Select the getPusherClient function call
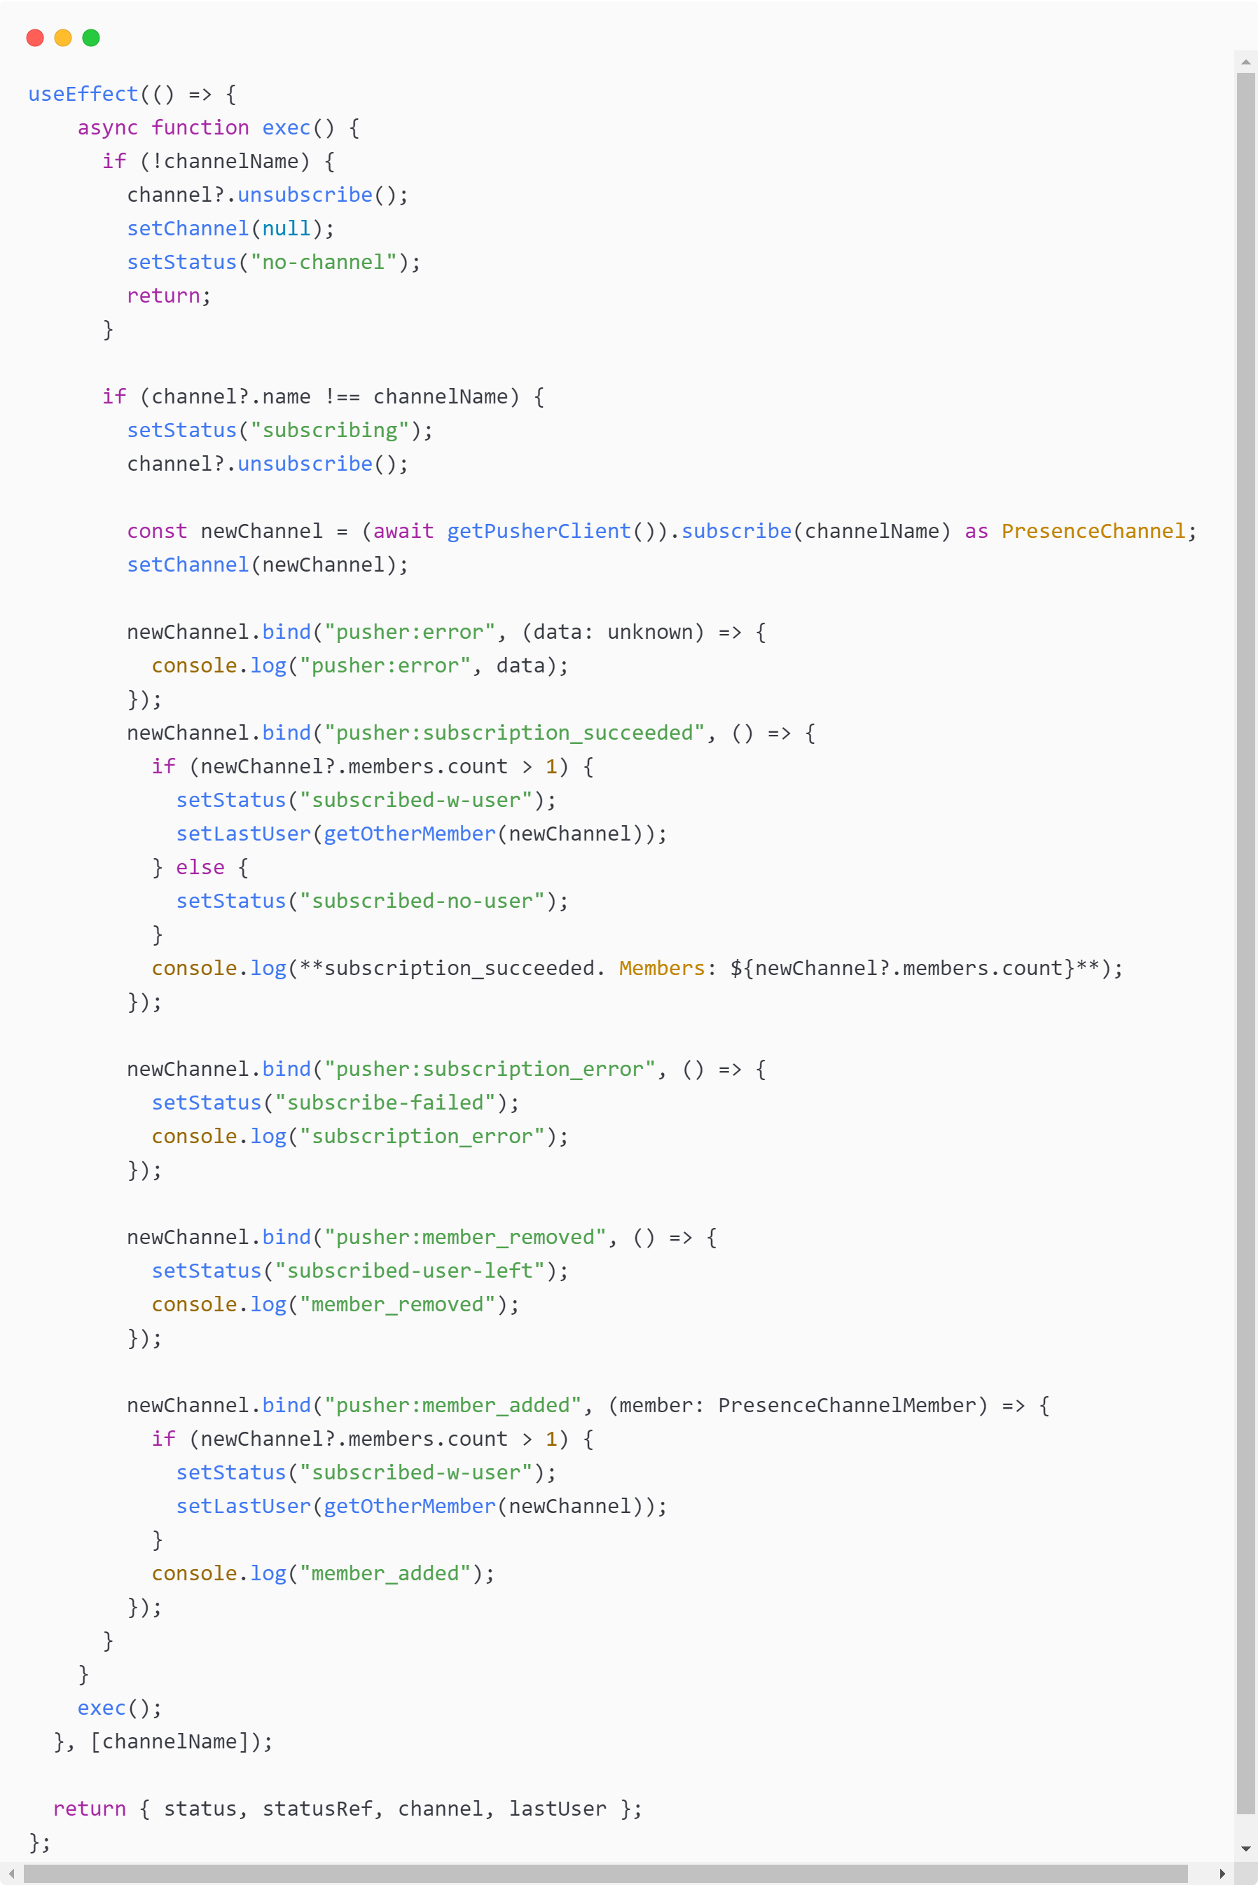 (x=539, y=531)
